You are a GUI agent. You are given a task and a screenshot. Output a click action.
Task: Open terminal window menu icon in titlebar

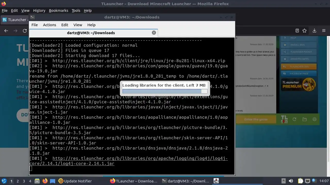(32, 17)
